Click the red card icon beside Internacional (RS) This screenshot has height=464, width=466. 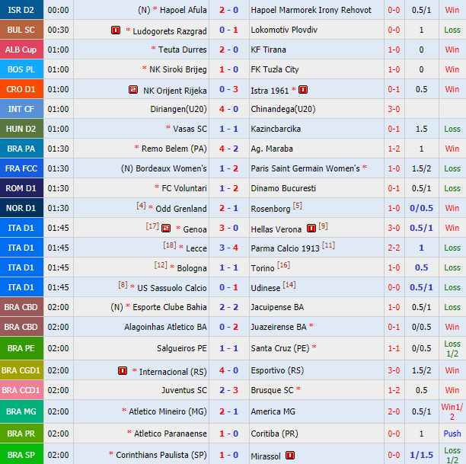point(123,370)
